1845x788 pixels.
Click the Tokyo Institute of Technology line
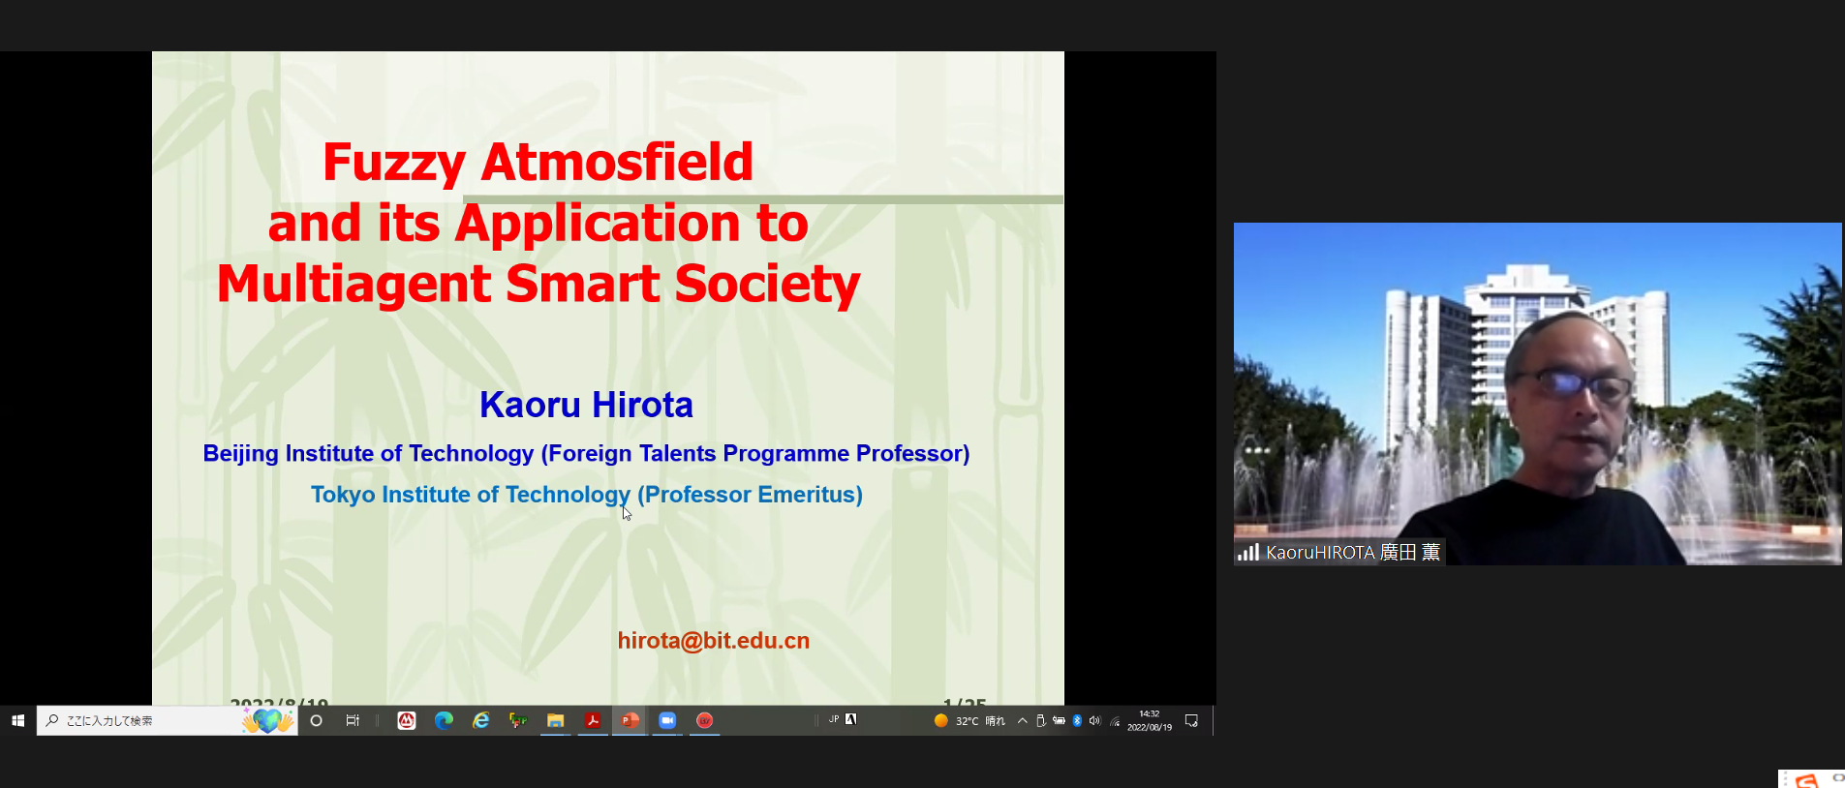[587, 495]
